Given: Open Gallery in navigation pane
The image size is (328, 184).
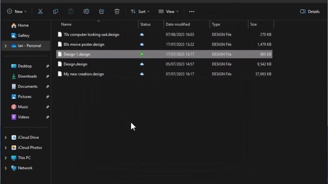Looking at the screenshot, I should pos(20,35).
